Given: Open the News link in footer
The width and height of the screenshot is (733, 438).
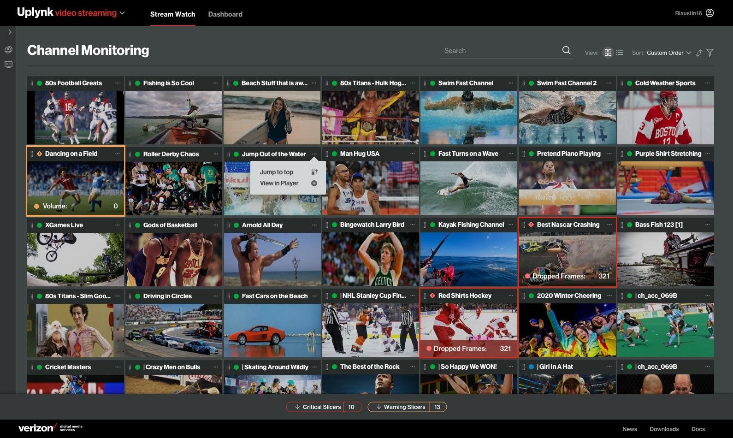Looking at the screenshot, I should tap(630, 429).
